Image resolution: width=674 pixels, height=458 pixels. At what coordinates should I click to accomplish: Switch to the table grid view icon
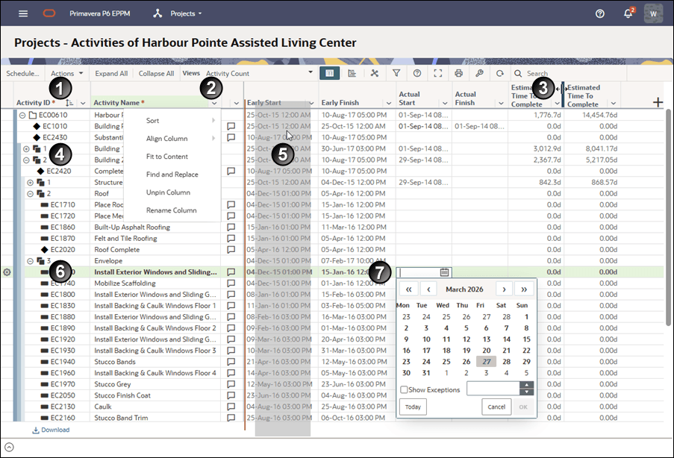coord(330,73)
